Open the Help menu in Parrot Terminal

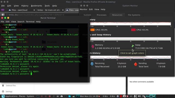point(38,22)
